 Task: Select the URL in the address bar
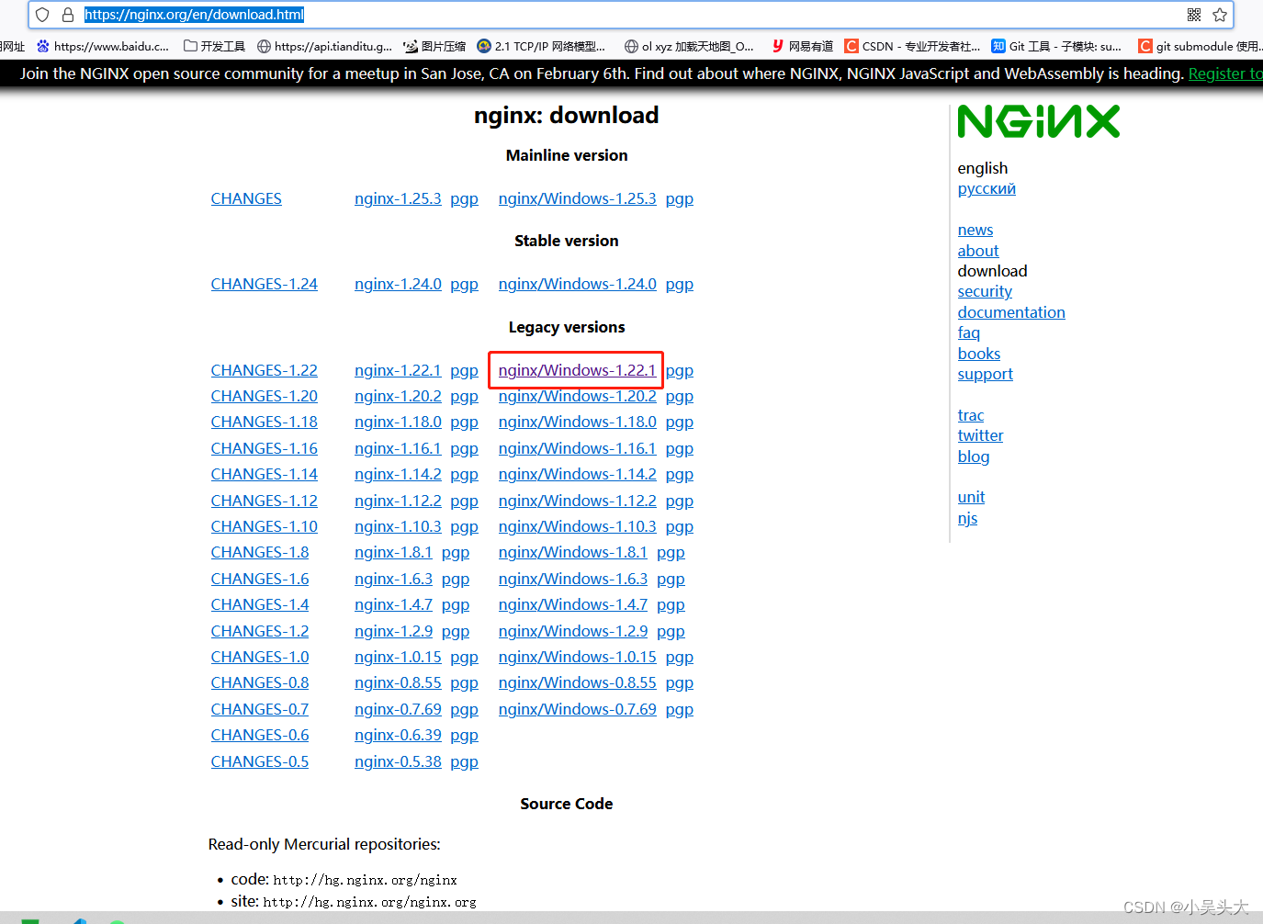[195, 15]
